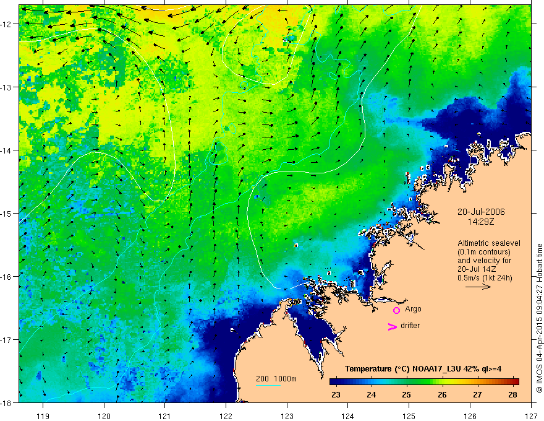Click the longitude 119 axis label

pyautogui.click(x=43, y=416)
